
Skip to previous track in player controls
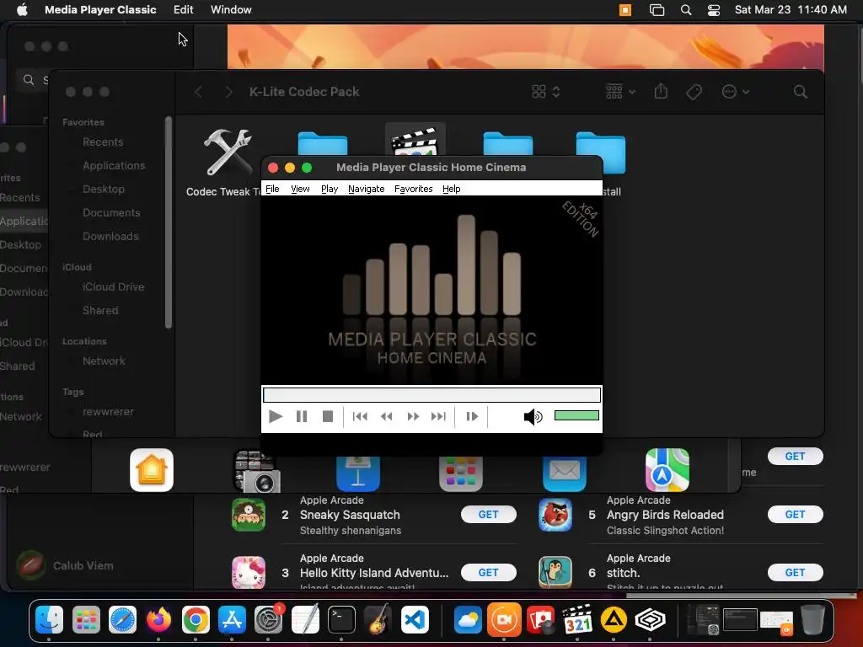360,416
